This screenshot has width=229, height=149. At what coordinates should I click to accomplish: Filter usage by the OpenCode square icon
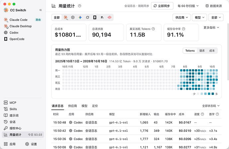(95, 18)
